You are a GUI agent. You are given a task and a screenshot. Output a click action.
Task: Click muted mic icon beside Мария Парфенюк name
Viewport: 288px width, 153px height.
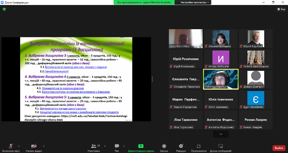click(171, 107)
